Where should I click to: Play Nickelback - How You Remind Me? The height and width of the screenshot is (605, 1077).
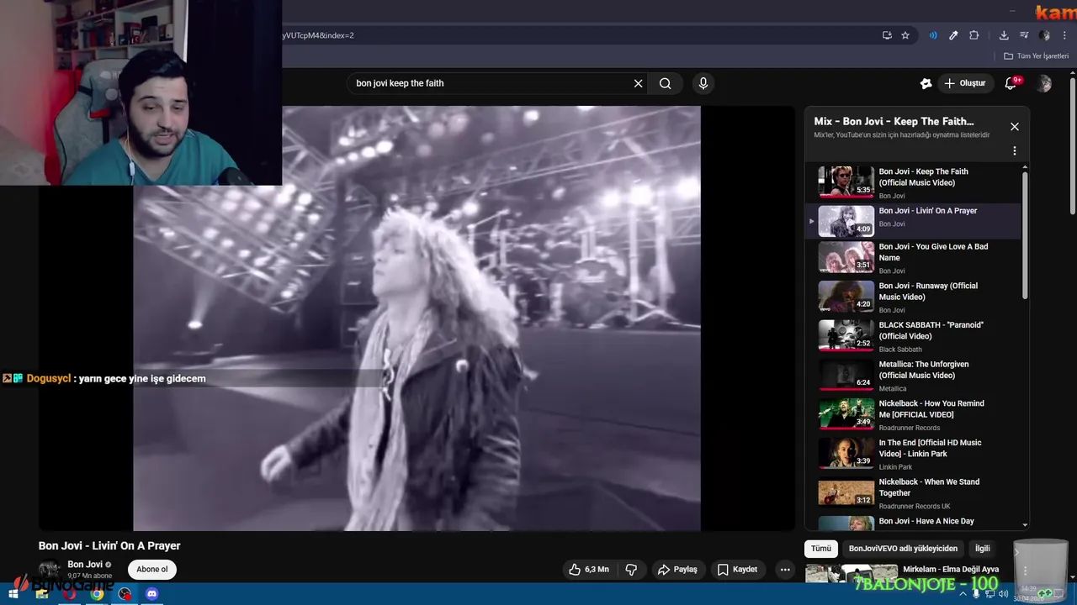tap(913, 414)
